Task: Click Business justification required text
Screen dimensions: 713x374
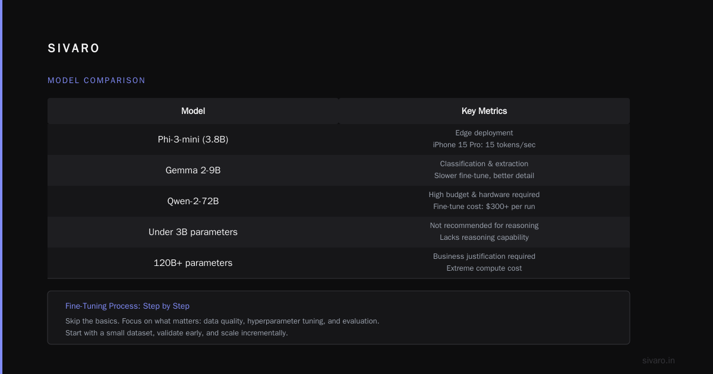Action: 484,256
